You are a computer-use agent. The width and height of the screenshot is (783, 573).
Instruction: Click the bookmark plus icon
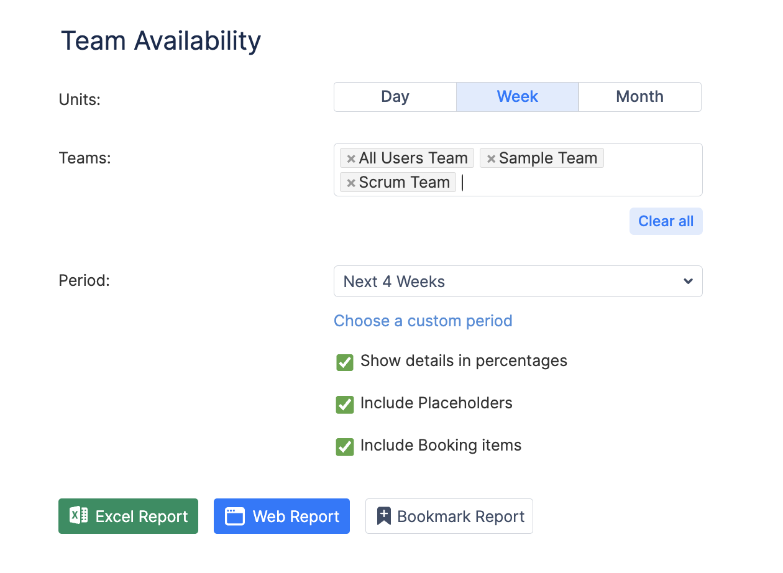(x=384, y=516)
